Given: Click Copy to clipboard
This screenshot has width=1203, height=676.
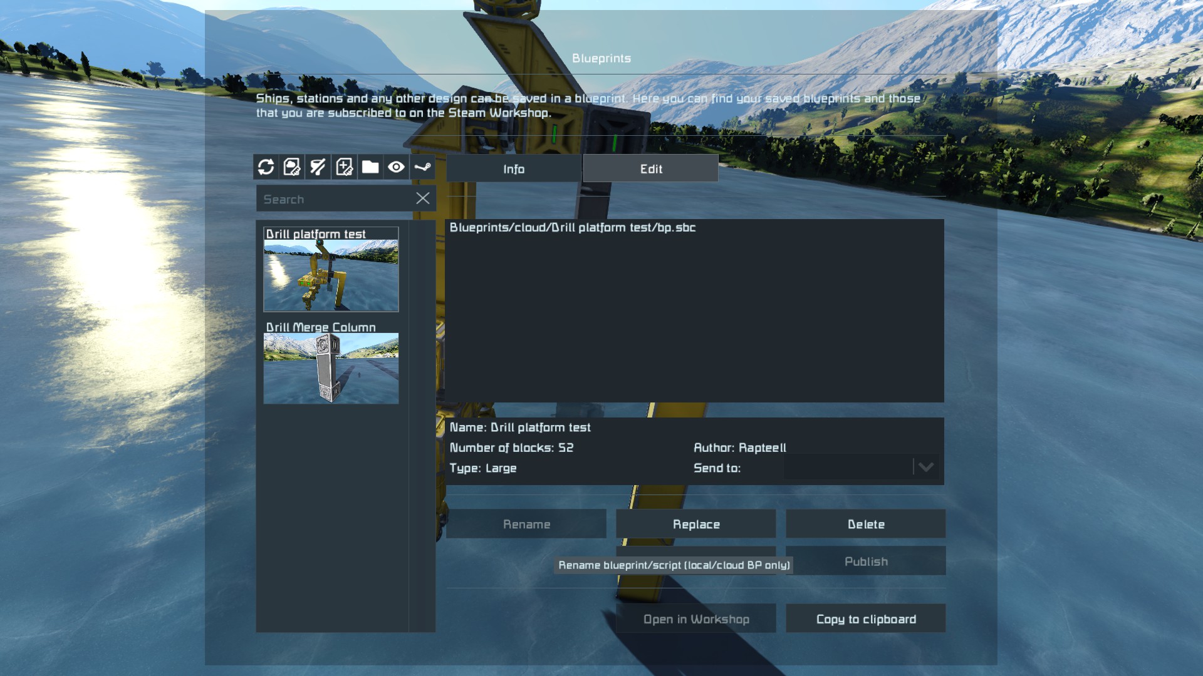Looking at the screenshot, I should 866,618.
